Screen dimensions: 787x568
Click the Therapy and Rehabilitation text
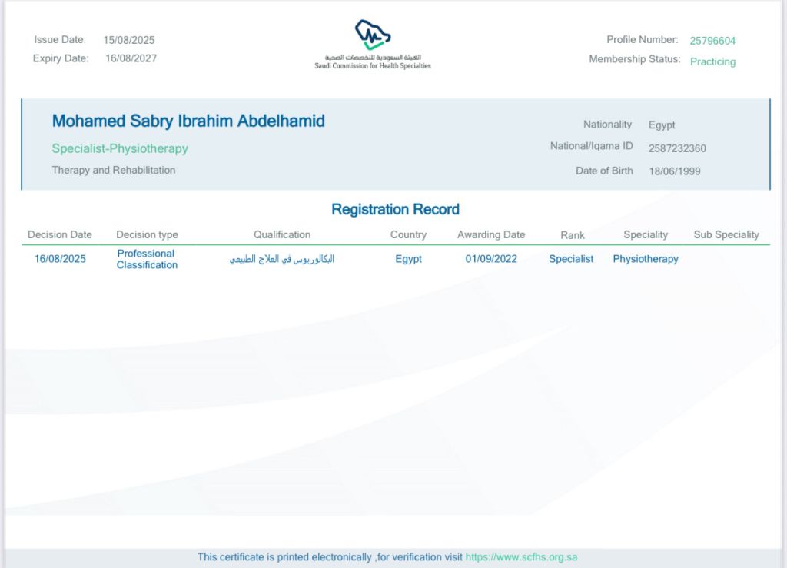click(114, 170)
